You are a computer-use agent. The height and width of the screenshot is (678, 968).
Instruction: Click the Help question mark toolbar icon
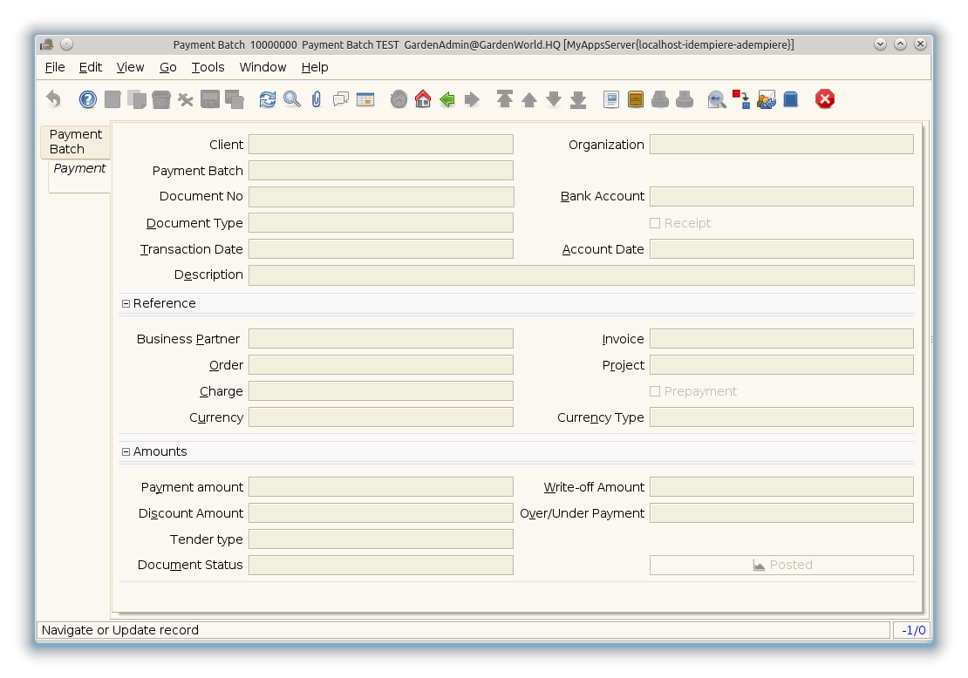[87, 99]
